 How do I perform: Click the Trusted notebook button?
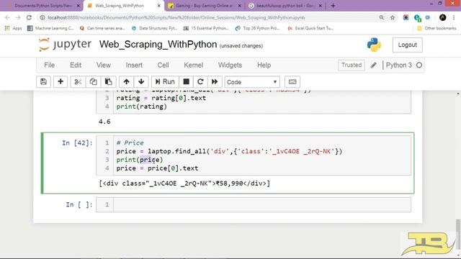(352, 65)
